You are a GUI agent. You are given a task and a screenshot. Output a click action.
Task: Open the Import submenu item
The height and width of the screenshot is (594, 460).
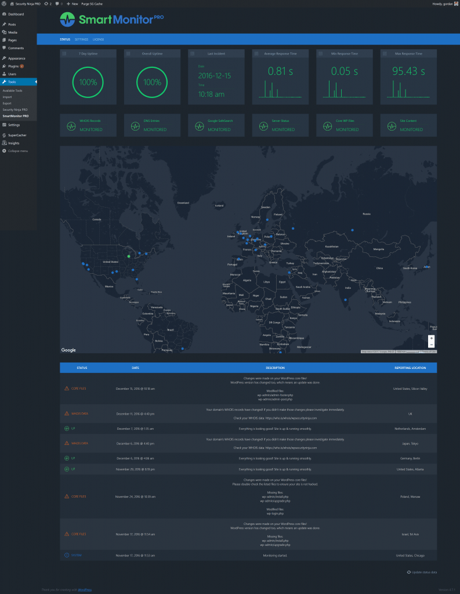[7, 97]
